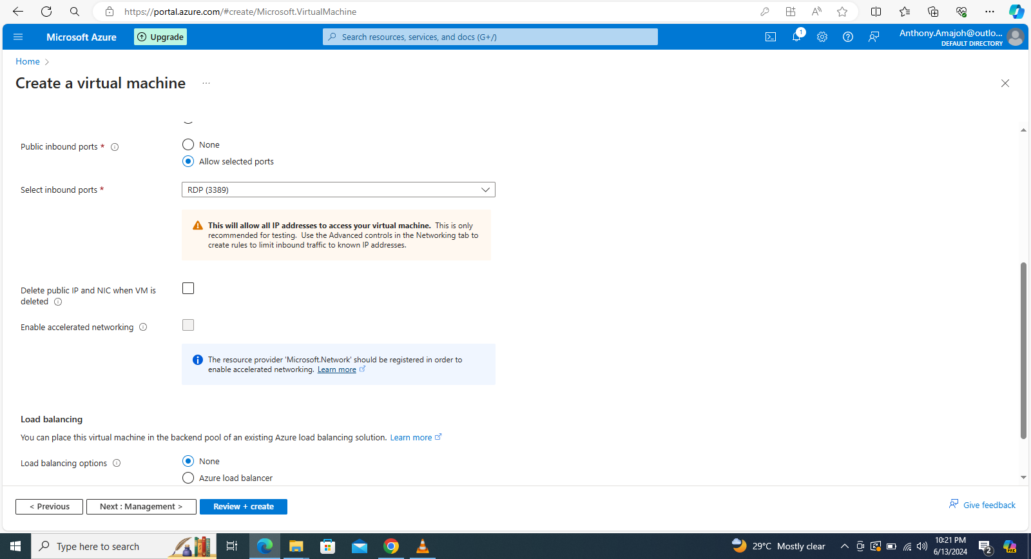Open the saved passwords key icon
The height and width of the screenshot is (559, 1031).
(x=765, y=12)
